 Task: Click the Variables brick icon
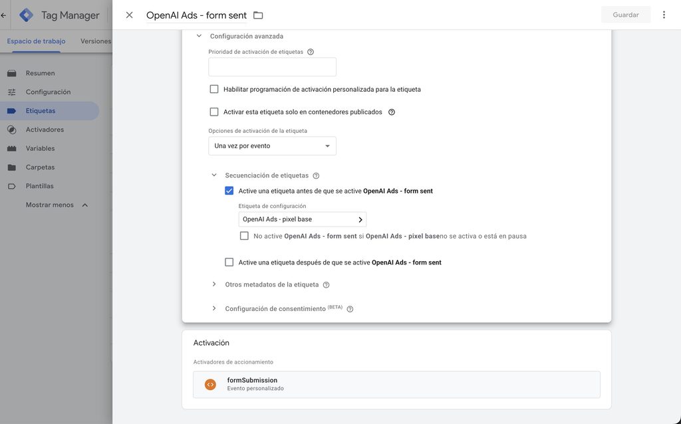coord(12,148)
